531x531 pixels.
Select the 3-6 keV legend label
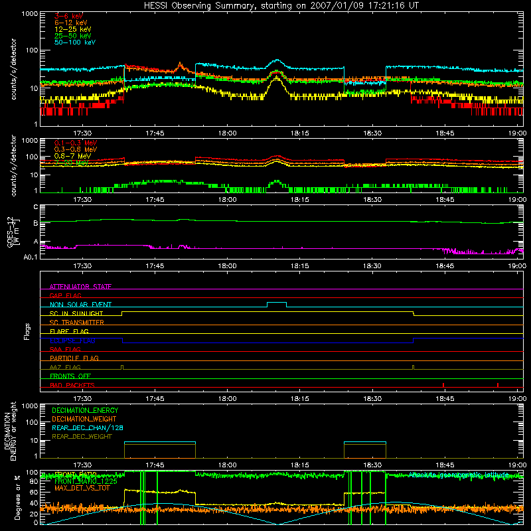coord(69,16)
